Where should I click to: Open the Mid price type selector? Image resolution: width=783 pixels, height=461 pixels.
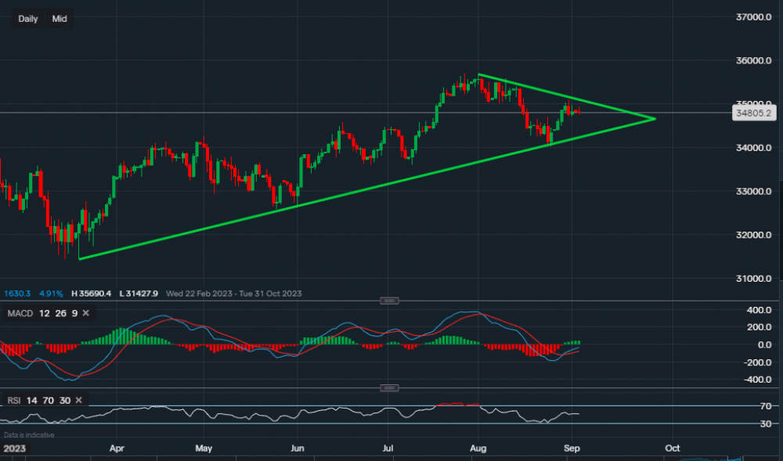tap(60, 19)
